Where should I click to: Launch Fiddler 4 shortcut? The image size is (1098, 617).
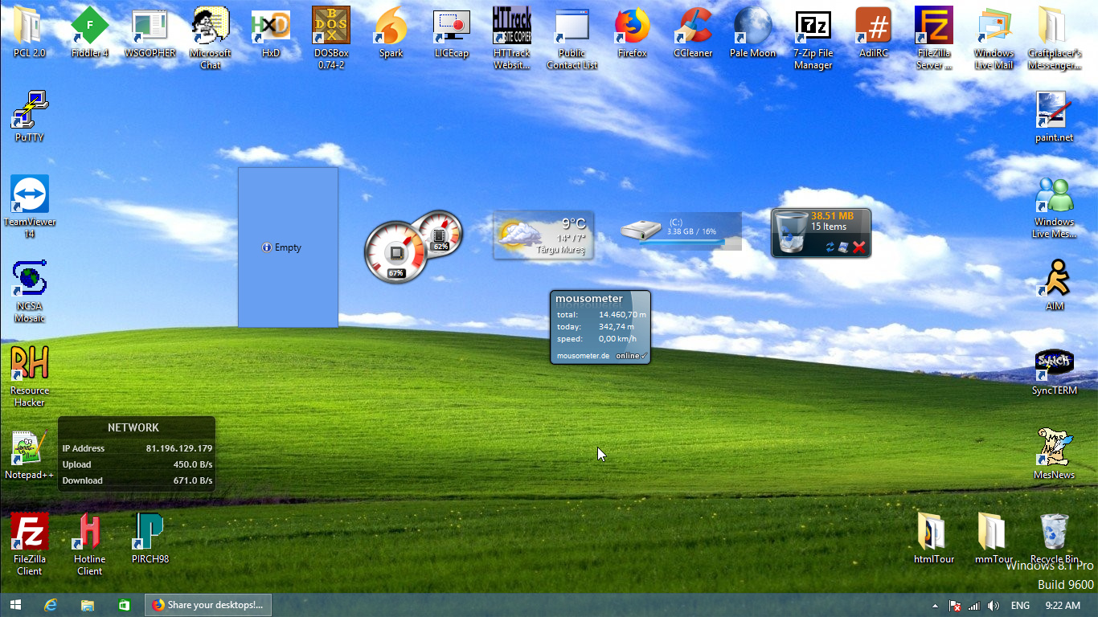(x=89, y=33)
